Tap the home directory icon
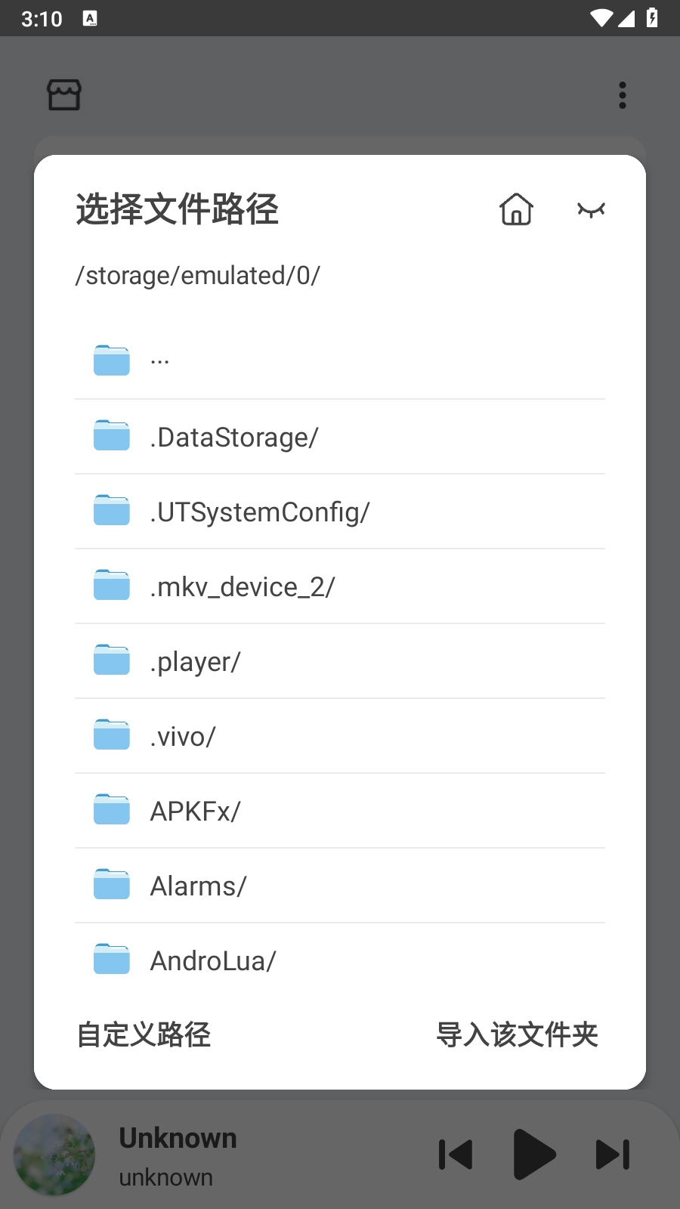The image size is (680, 1209). coord(516,209)
